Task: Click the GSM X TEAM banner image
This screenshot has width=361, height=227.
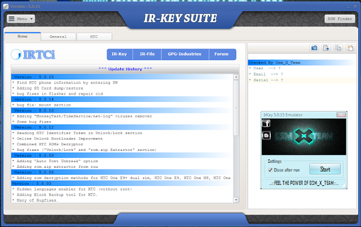Action: coord(304,137)
